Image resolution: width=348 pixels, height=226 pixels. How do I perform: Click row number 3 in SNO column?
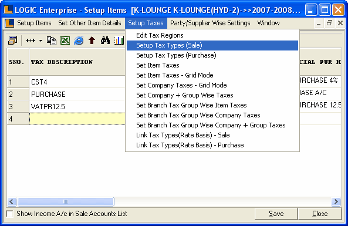(x=18, y=107)
